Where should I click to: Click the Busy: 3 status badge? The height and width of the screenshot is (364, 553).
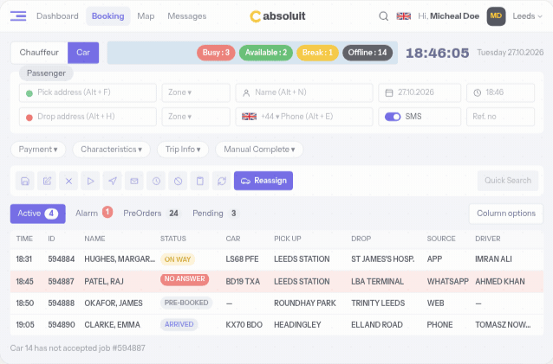[x=216, y=53]
